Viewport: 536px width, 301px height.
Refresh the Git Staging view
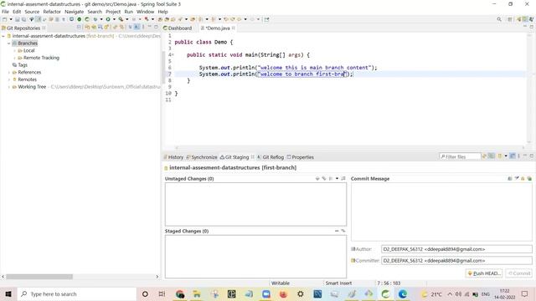click(484, 156)
